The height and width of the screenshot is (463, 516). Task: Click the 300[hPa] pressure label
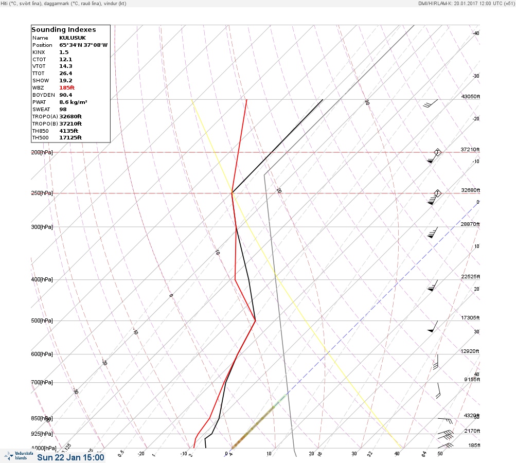pyautogui.click(x=42, y=227)
